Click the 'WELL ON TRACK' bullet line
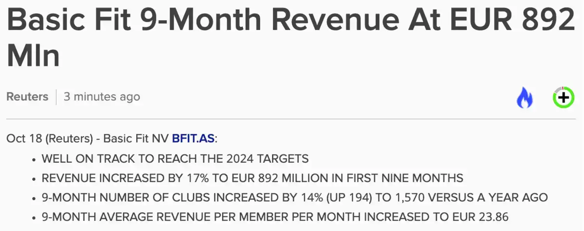The width and height of the screenshot is (584, 231). pos(175,158)
